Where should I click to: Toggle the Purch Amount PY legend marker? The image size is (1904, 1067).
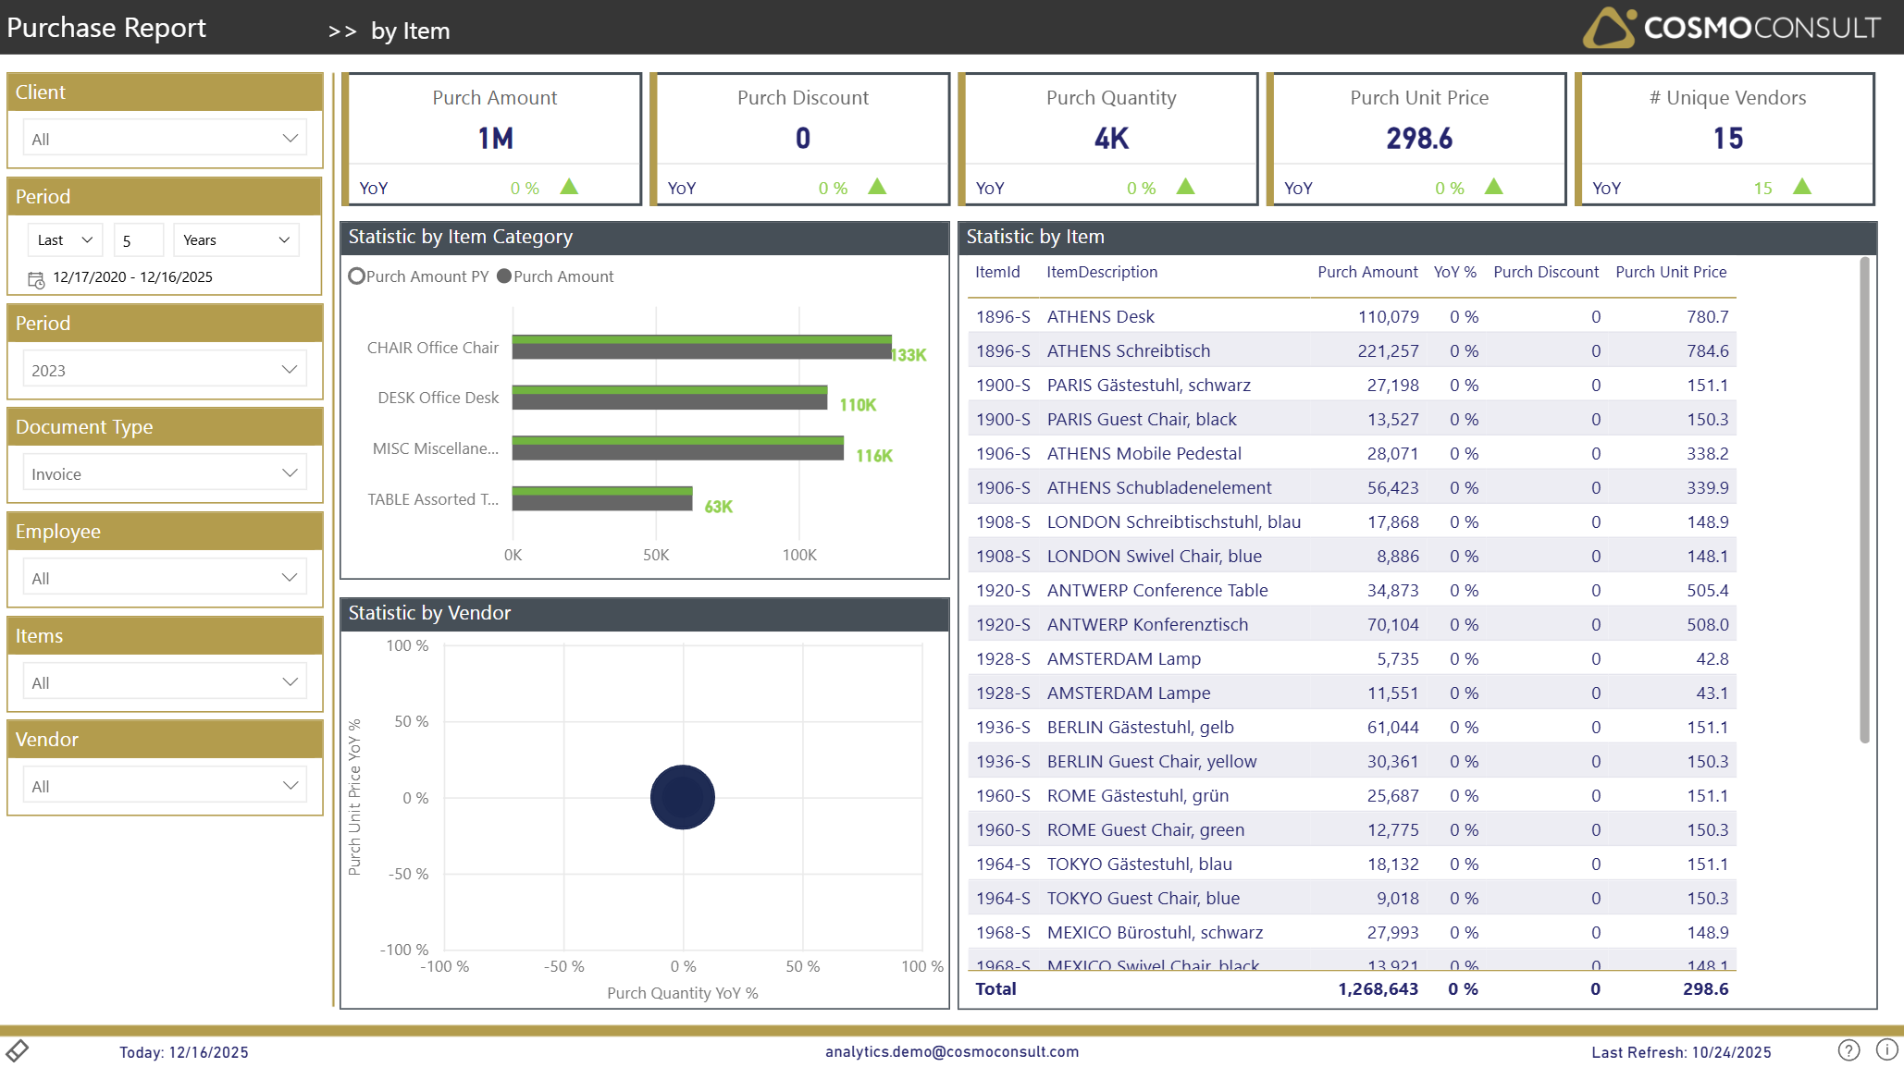pos(357,276)
